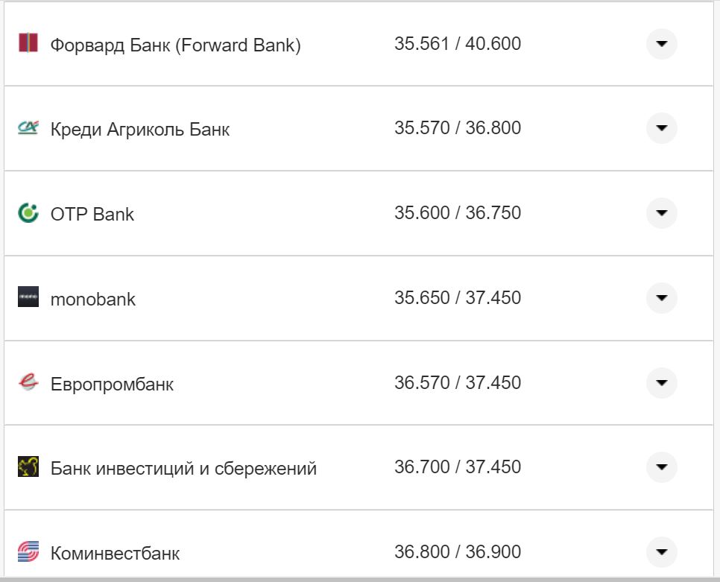The width and height of the screenshot is (720, 582).
Task: Expand details for OTP Bank
Action: (x=662, y=213)
